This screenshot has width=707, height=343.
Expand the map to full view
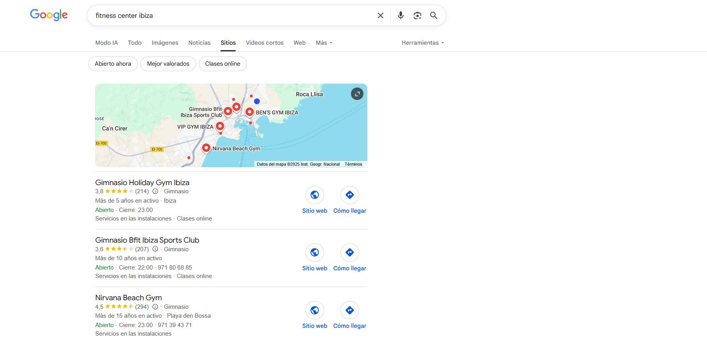pos(357,94)
